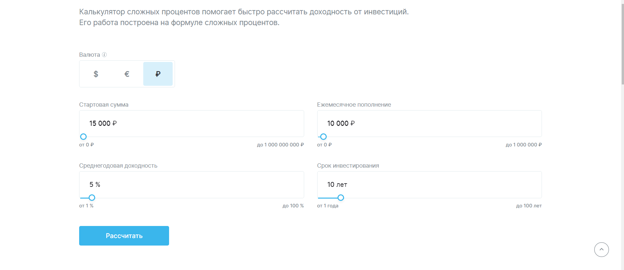Screen dimensions: 624x270
Task: Toggle currency selection to dollars
Action: click(x=96, y=74)
